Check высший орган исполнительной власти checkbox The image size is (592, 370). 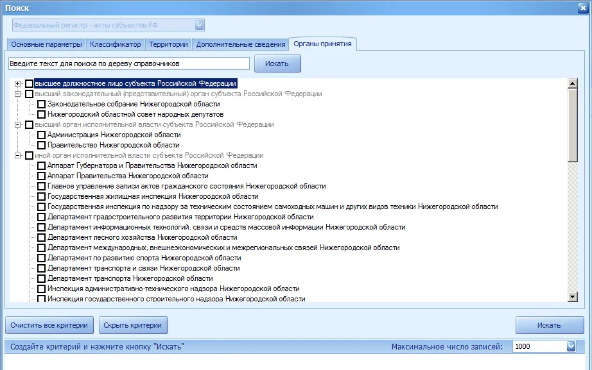pyautogui.click(x=29, y=124)
